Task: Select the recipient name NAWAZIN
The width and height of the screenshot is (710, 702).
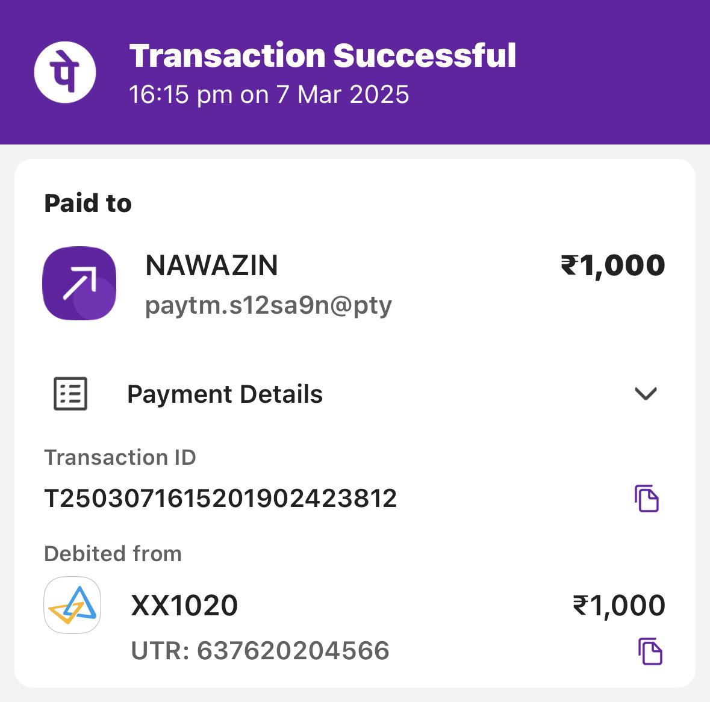Action: [211, 266]
